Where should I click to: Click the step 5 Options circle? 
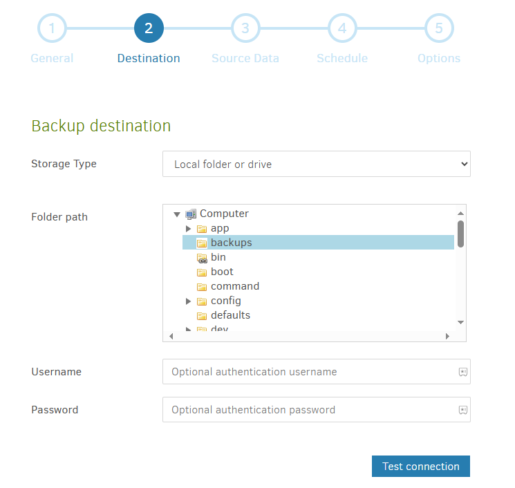439,29
